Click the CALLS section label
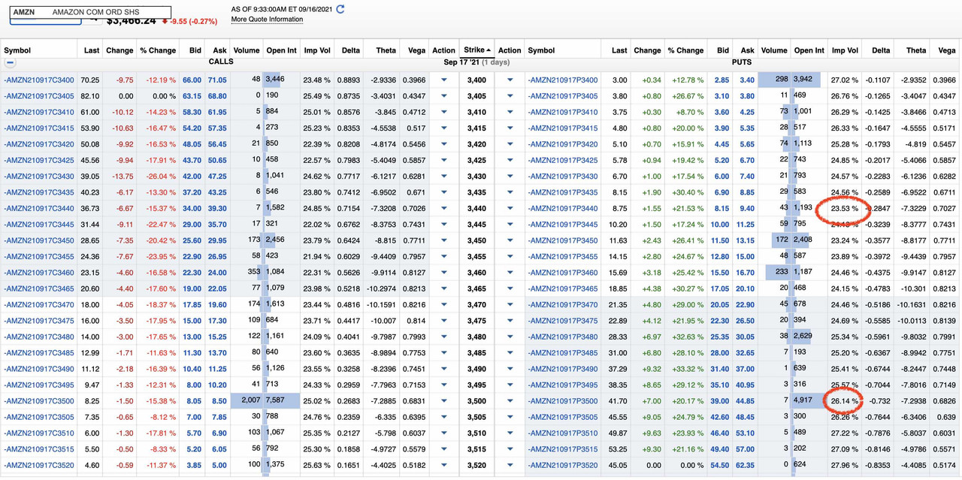 tap(220, 62)
